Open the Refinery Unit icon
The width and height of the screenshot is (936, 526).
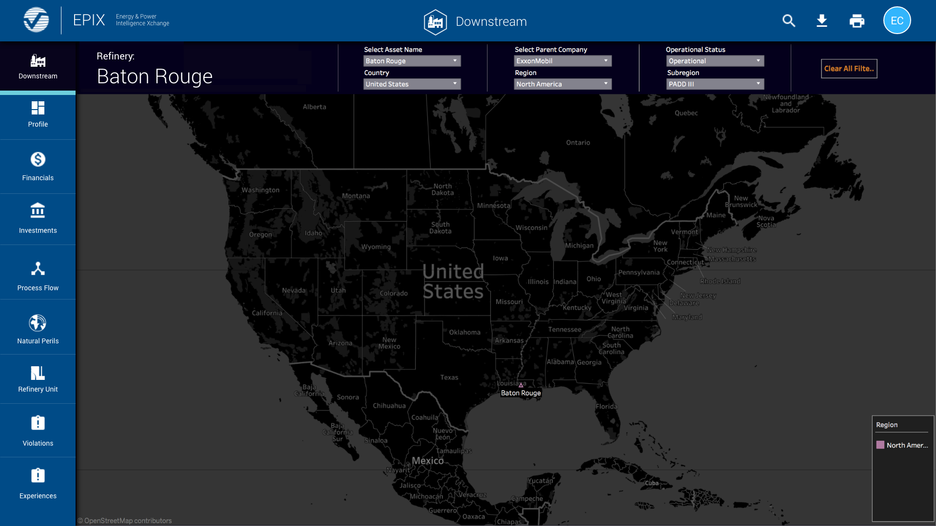pyautogui.click(x=38, y=373)
